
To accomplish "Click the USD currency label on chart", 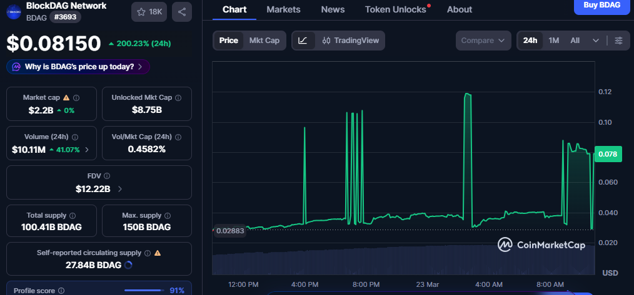I will click(610, 273).
